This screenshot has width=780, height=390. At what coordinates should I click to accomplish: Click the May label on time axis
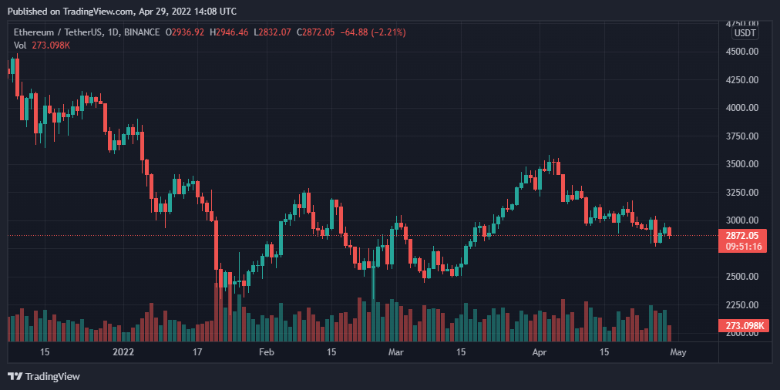coord(678,352)
